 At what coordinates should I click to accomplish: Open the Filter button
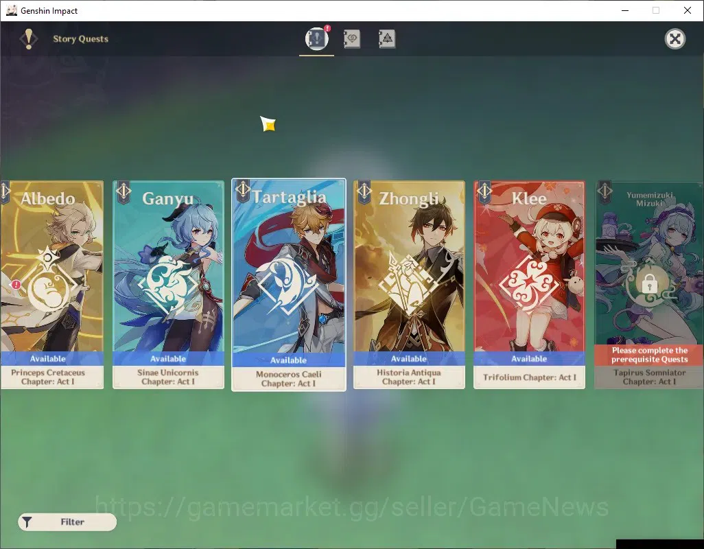[67, 522]
